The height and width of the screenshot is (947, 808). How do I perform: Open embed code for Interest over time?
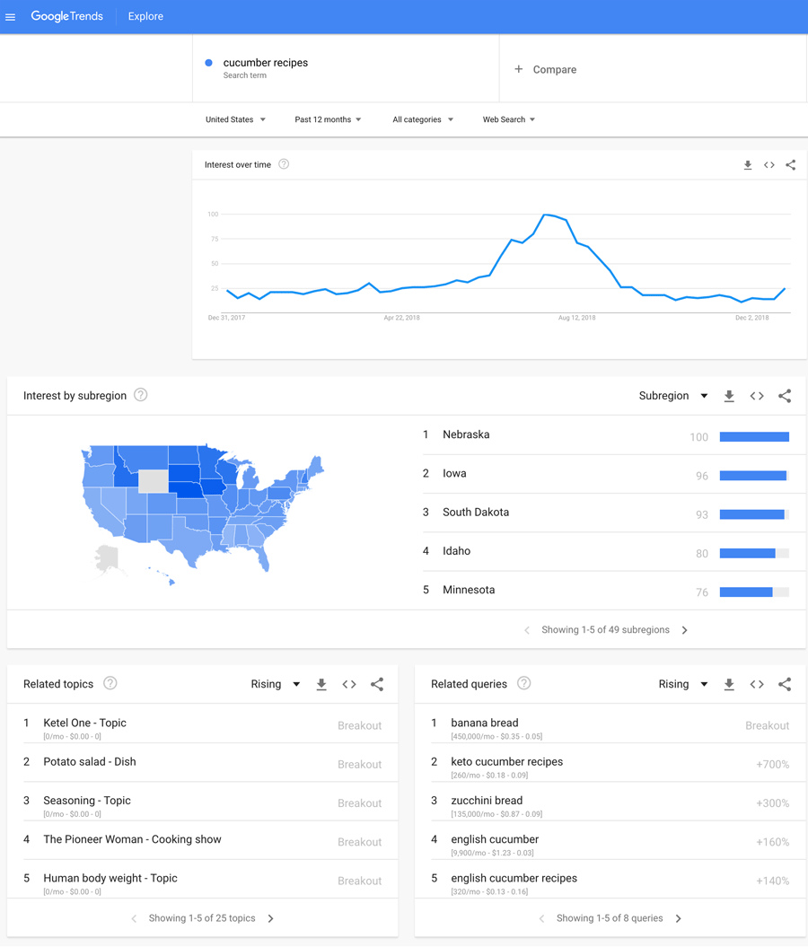coord(769,165)
